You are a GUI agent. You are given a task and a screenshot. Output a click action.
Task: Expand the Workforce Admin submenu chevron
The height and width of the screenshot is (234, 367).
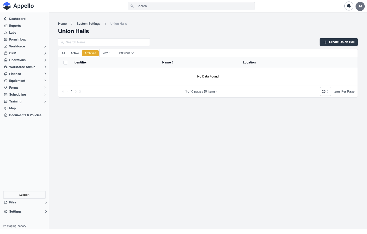45,67
